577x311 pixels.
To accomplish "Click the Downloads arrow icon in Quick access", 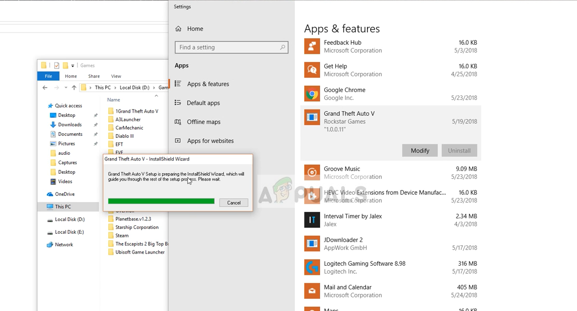I will (x=53, y=125).
